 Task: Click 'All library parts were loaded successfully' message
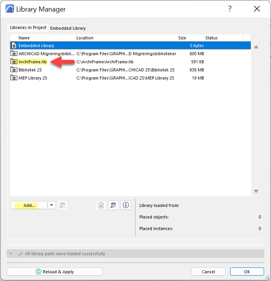65,254
